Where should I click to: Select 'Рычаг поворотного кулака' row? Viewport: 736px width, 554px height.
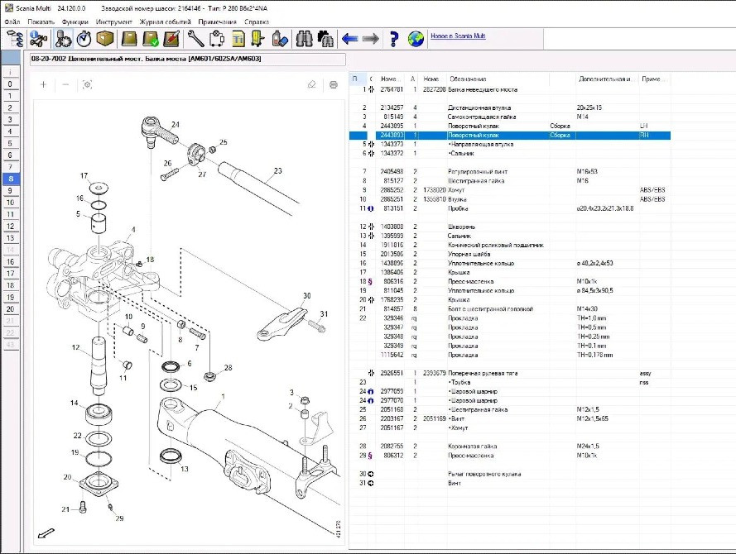pyautogui.click(x=510, y=475)
